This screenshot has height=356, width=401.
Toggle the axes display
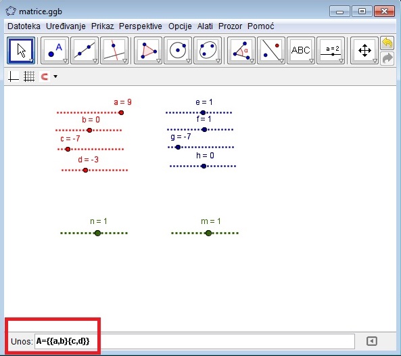pyautogui.click(x=14, y=76)
